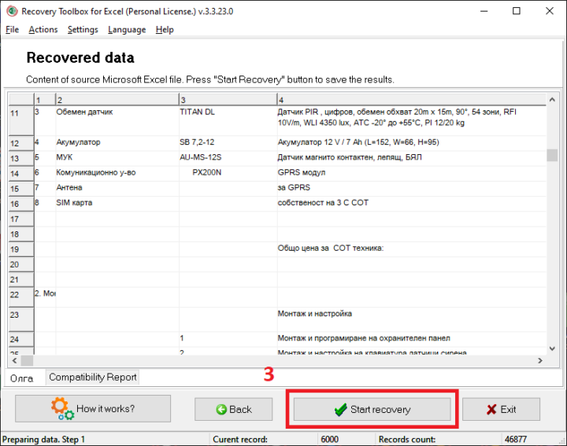
Task: Select row header 18
Action: click(x=21, y=234)
